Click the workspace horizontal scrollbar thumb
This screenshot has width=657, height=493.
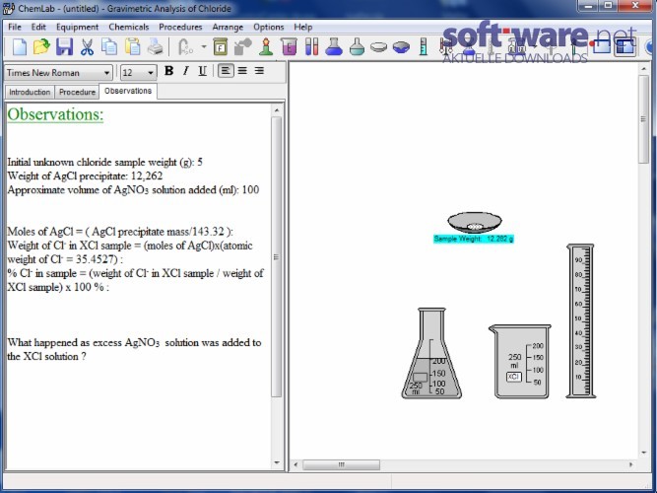(341, 464)
